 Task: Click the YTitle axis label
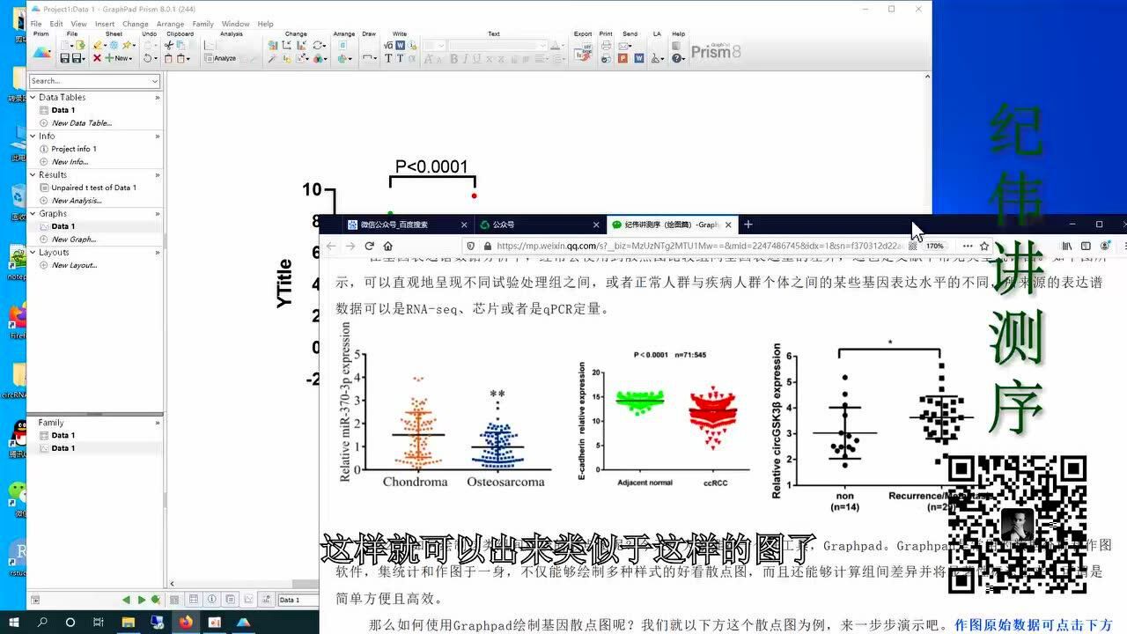(x=284, y=283)
